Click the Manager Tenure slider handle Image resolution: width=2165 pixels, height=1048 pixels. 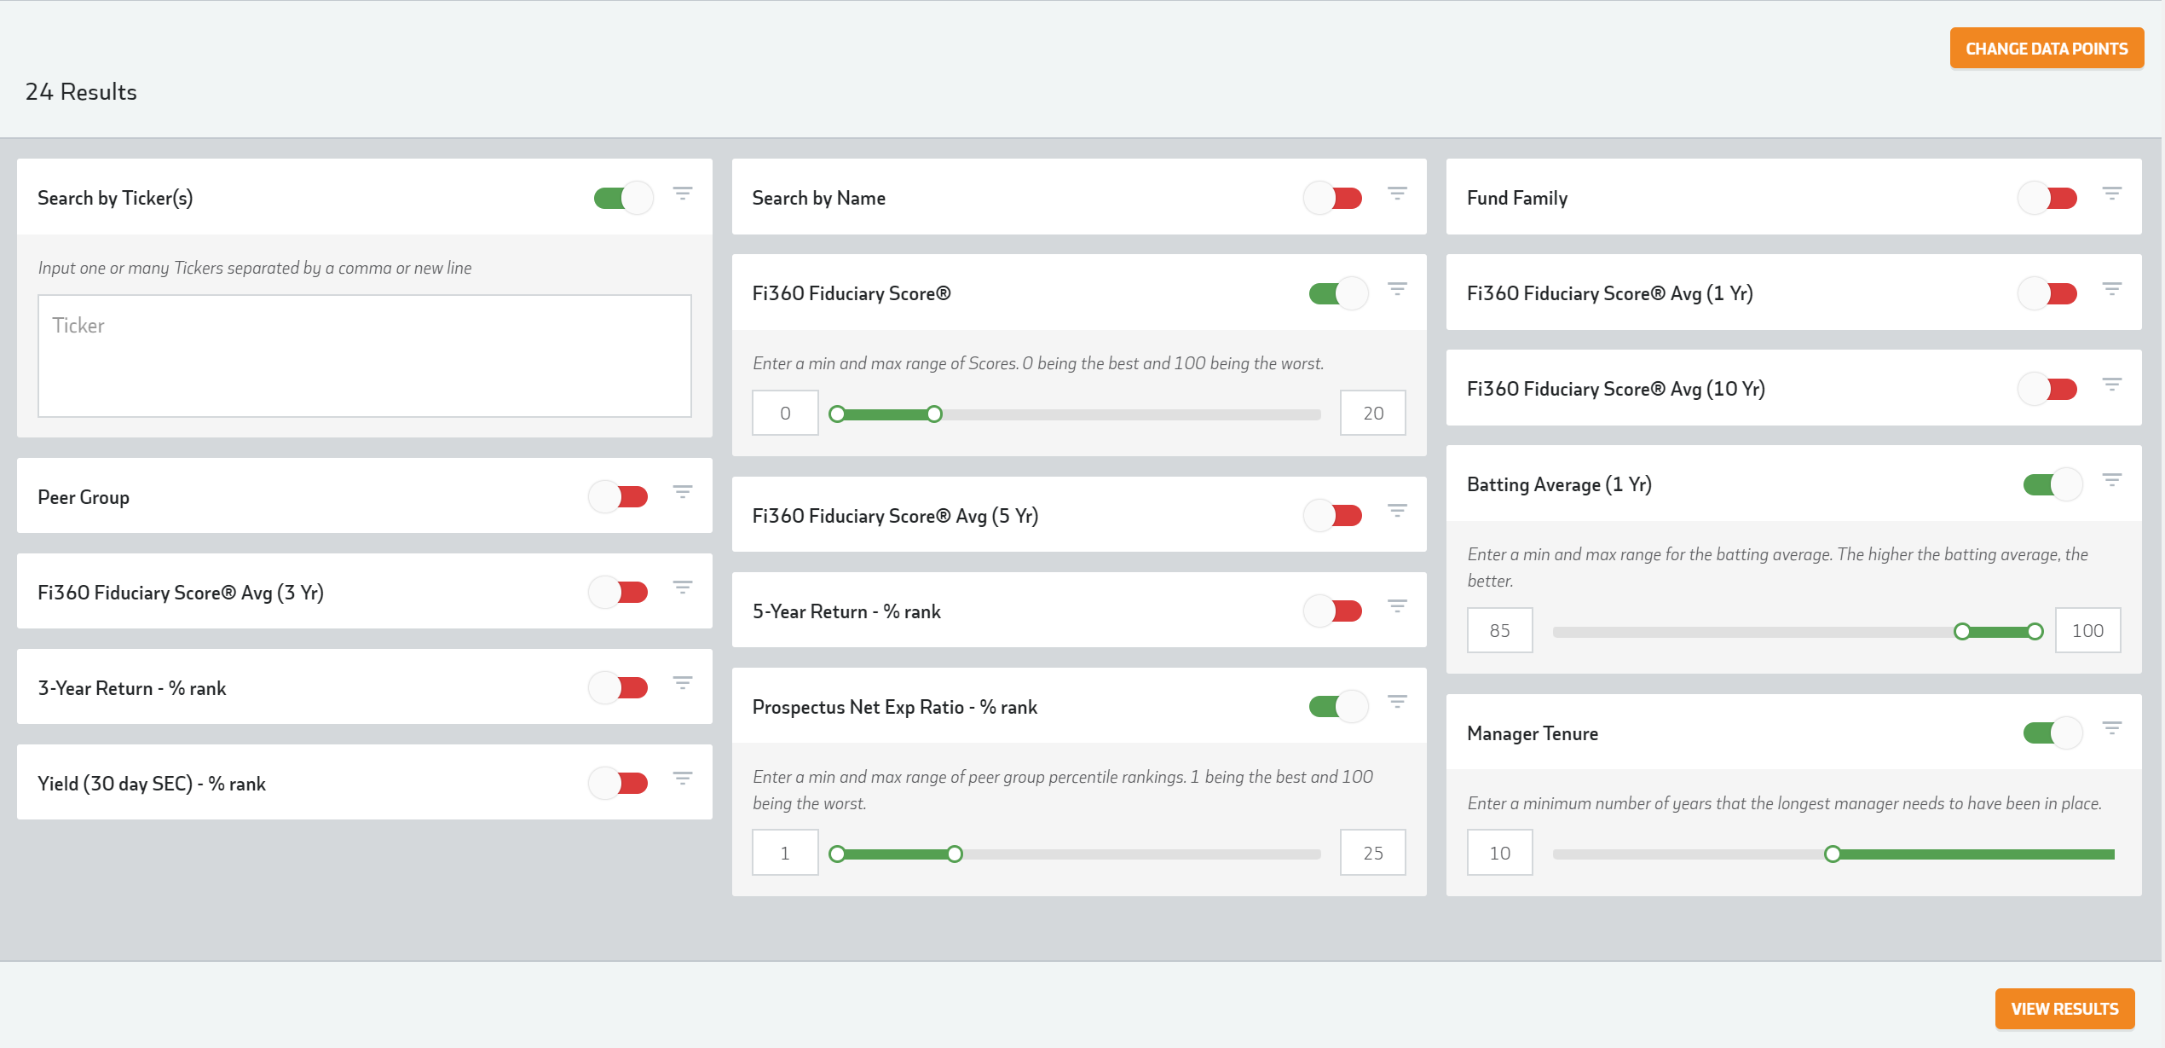(x=1832, y=854)
